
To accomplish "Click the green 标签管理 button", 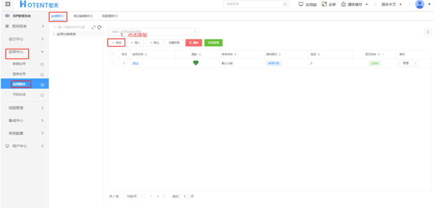I will pos(213,43).
